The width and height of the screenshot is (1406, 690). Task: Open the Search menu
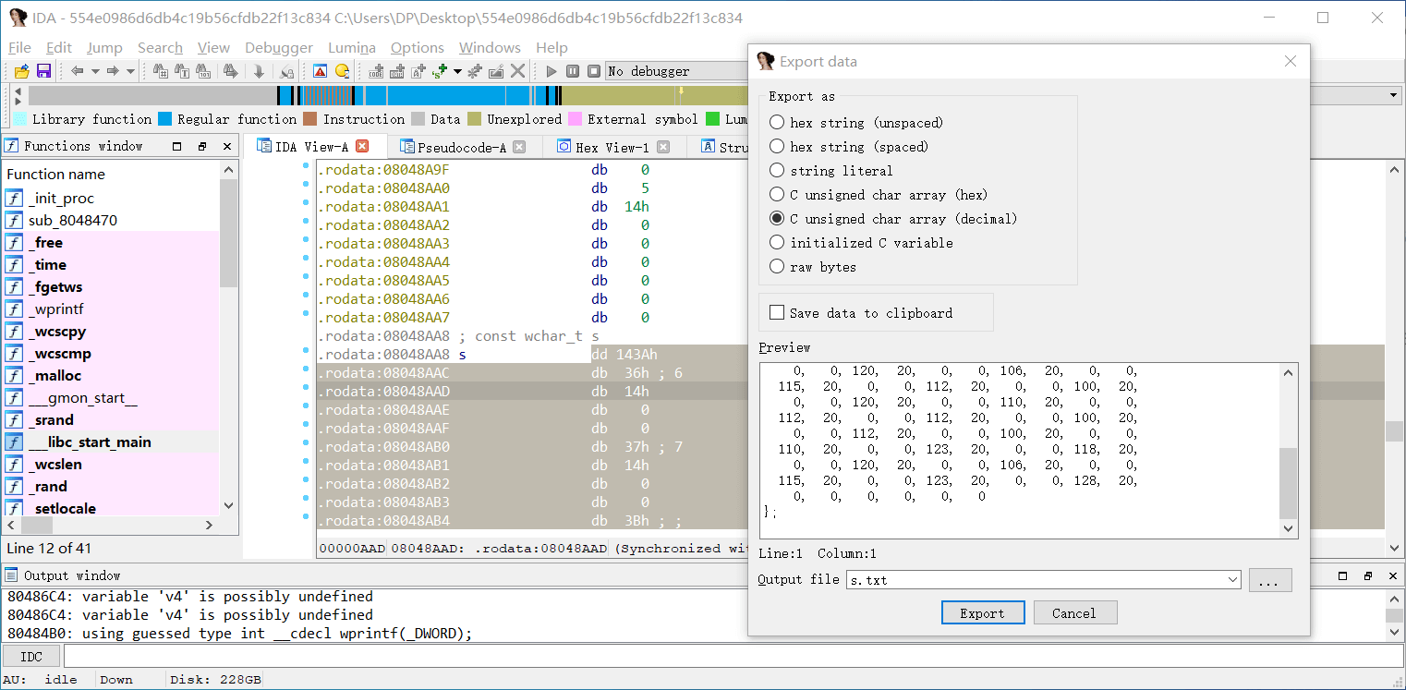point(160,47)
